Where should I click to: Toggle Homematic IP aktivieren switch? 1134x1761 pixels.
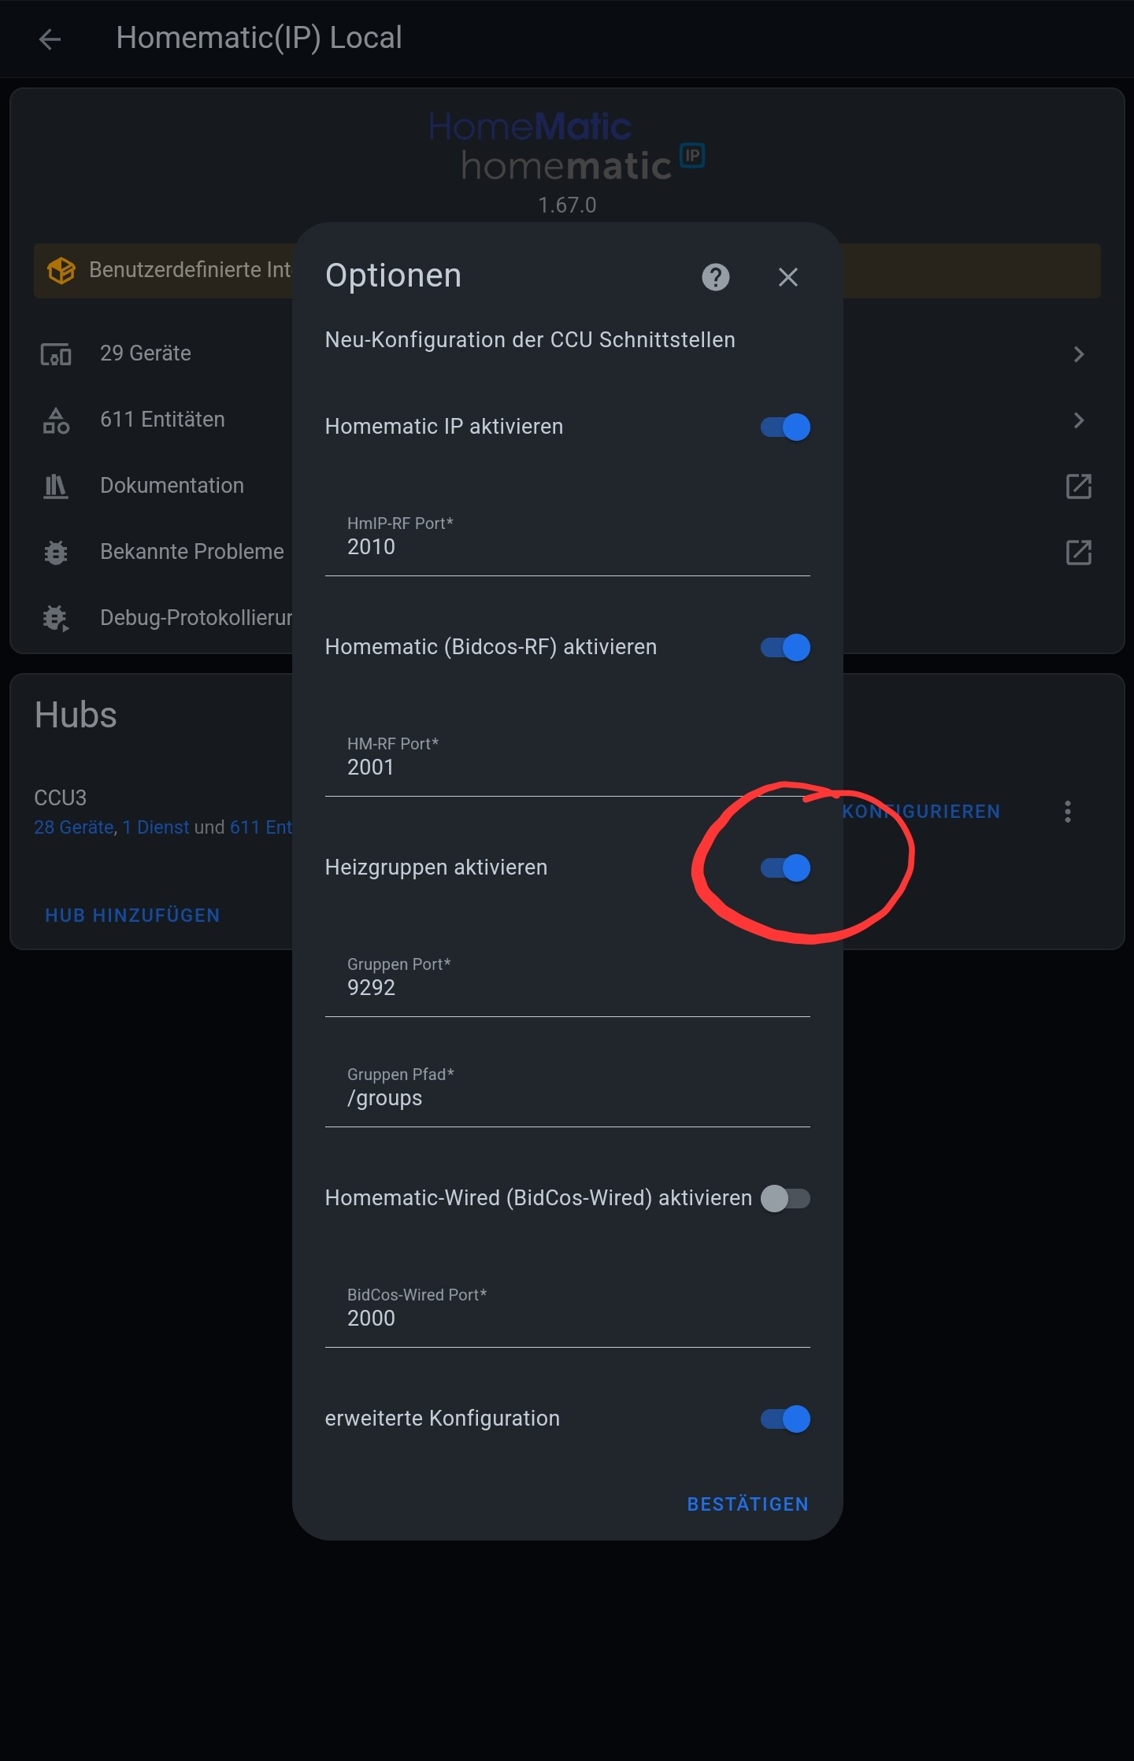785,427
